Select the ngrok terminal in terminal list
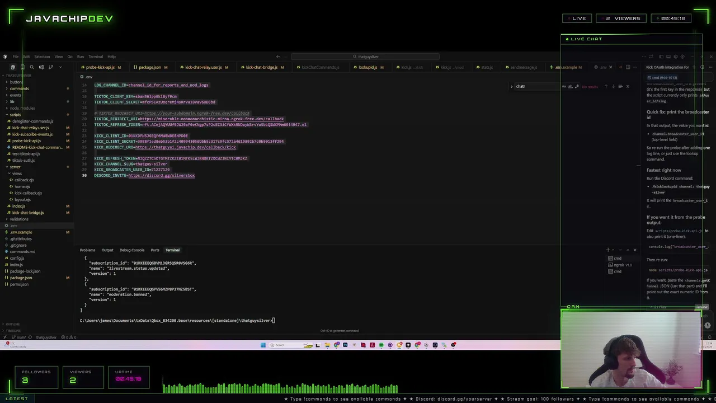 (623, 265)
